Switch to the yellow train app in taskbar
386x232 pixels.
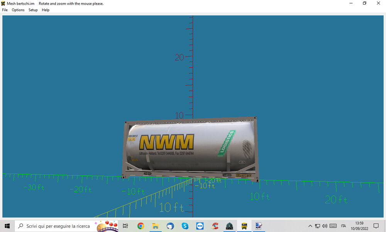[244, 226]
